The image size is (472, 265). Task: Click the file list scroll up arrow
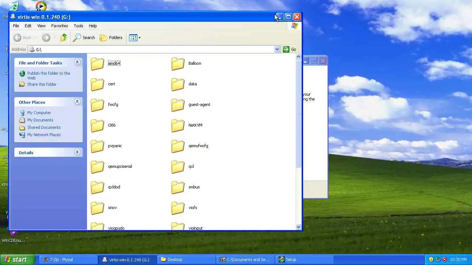coord(299,57)
